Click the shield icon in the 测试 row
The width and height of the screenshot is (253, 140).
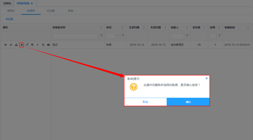(32, 45)
